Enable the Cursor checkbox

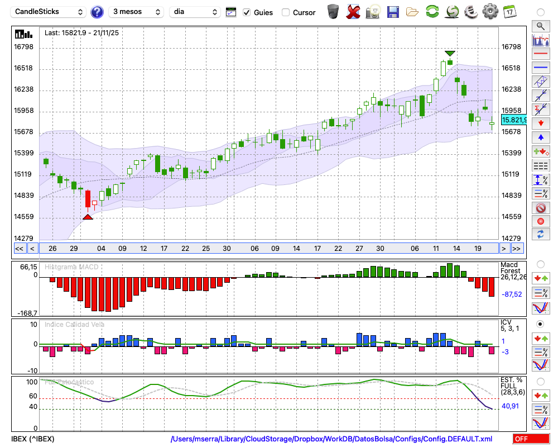click(x=285, y=12)
